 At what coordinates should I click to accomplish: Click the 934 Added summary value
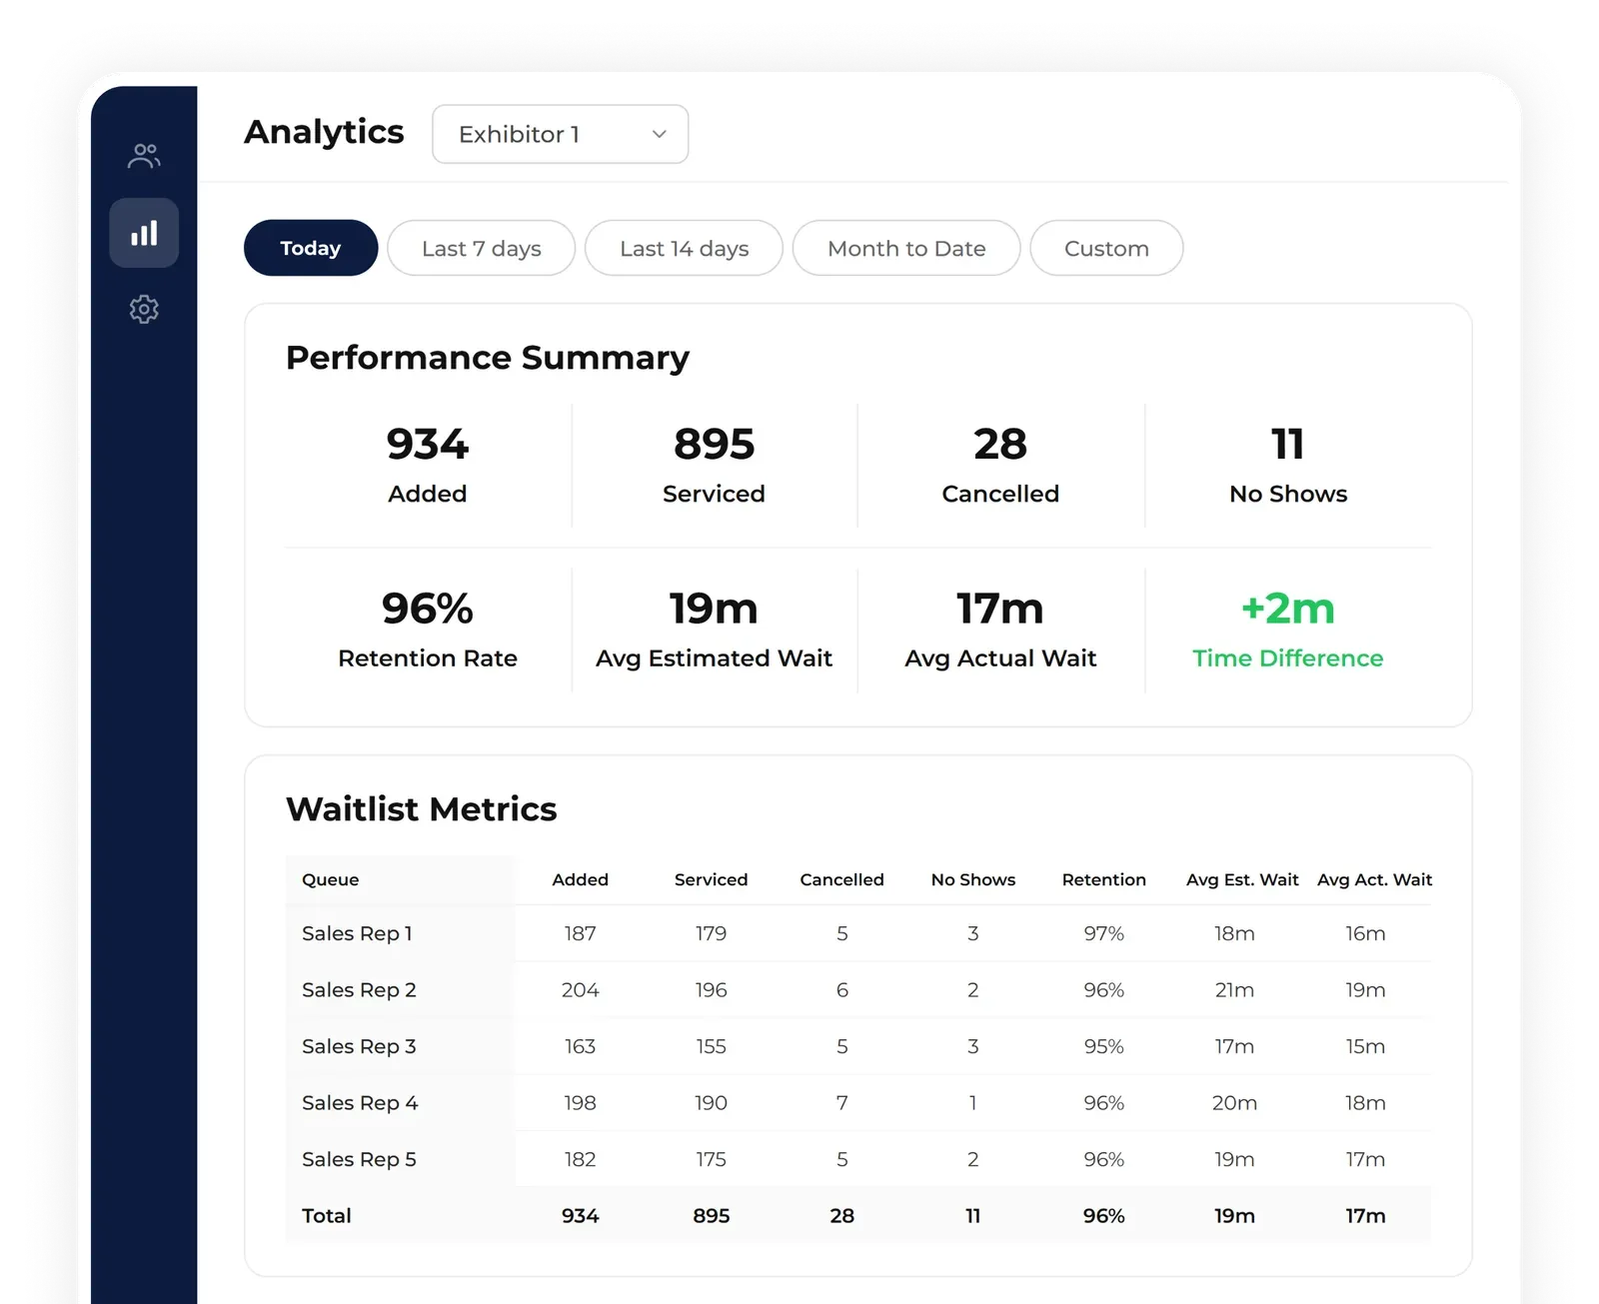click(428, 444)
